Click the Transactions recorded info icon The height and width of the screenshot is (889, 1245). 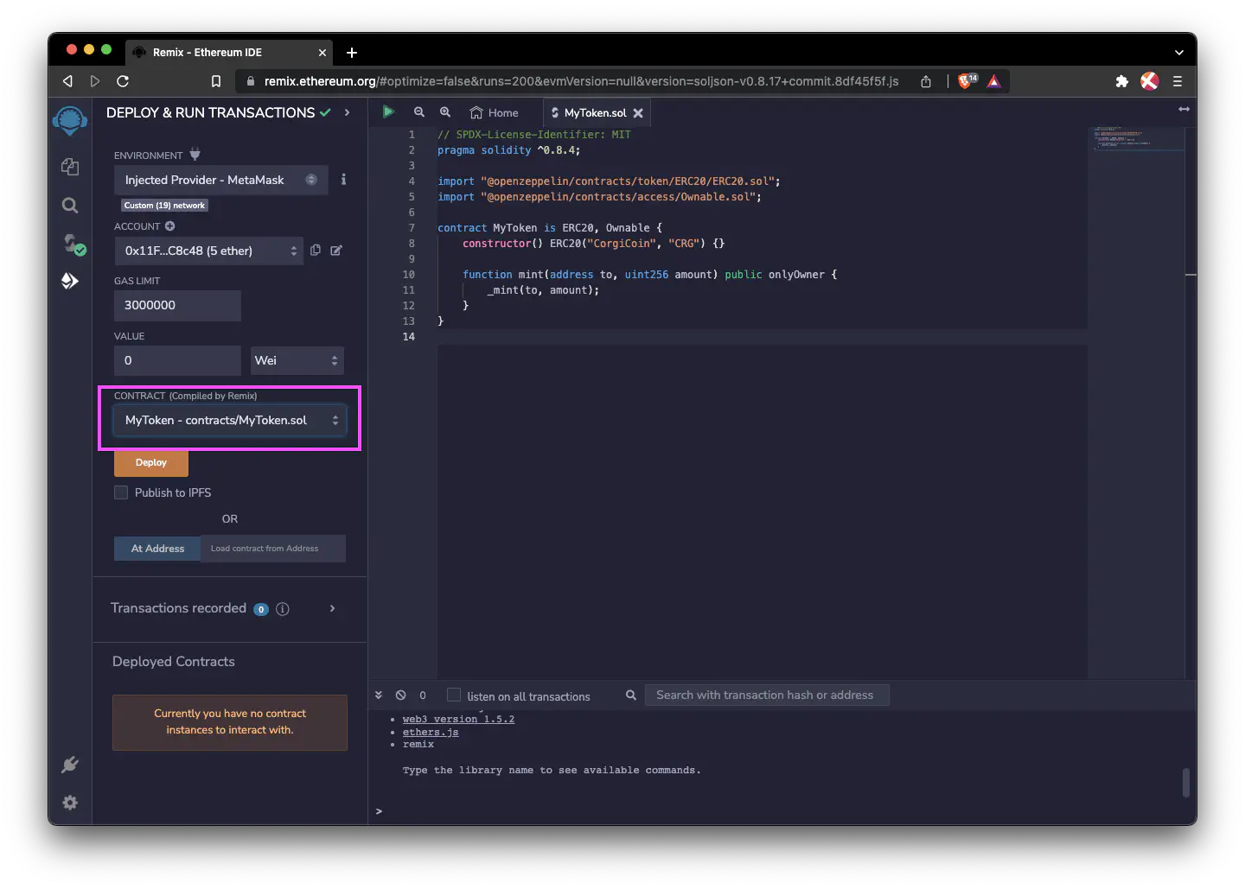282,609
